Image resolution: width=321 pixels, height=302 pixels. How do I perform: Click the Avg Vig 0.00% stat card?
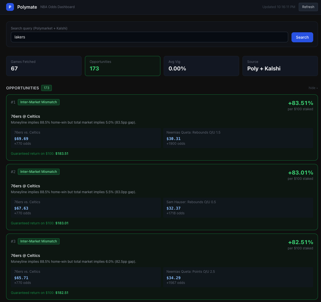tap(201, 66)
